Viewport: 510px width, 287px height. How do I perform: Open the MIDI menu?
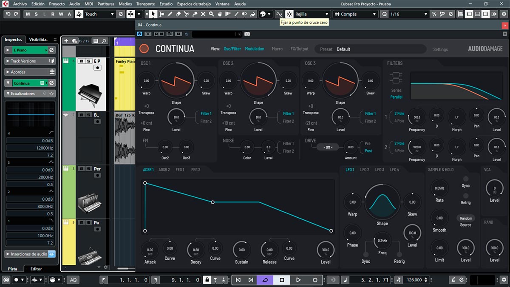click(88, 4)
